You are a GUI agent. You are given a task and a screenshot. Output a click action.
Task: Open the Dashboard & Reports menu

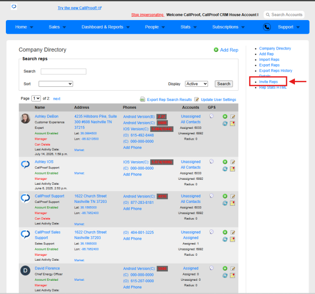(x=105, y=27)
